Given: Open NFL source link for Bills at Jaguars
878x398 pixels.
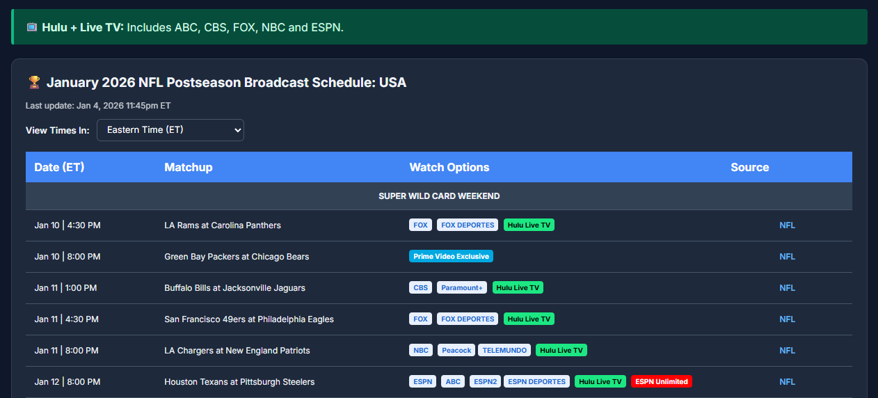Looking at the screenshot, I should pos(787,288).
